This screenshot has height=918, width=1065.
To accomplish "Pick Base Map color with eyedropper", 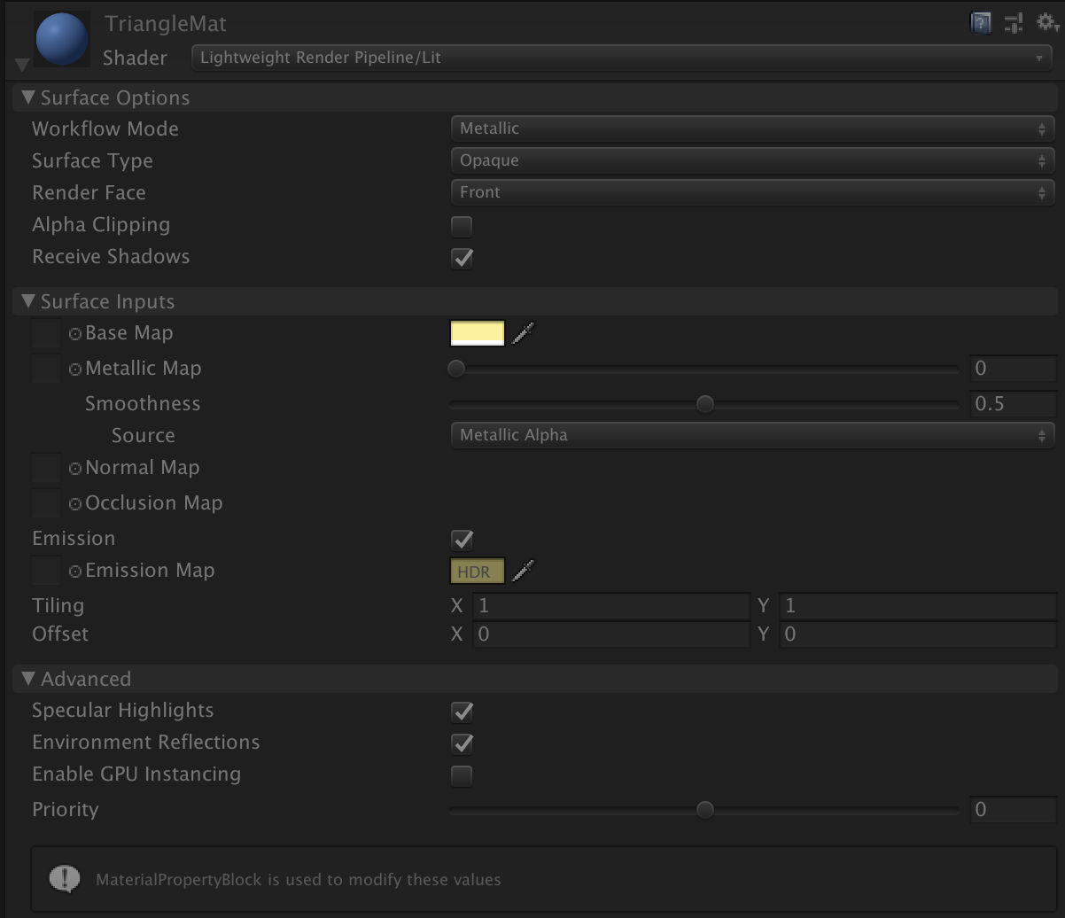I will (524, 333).
